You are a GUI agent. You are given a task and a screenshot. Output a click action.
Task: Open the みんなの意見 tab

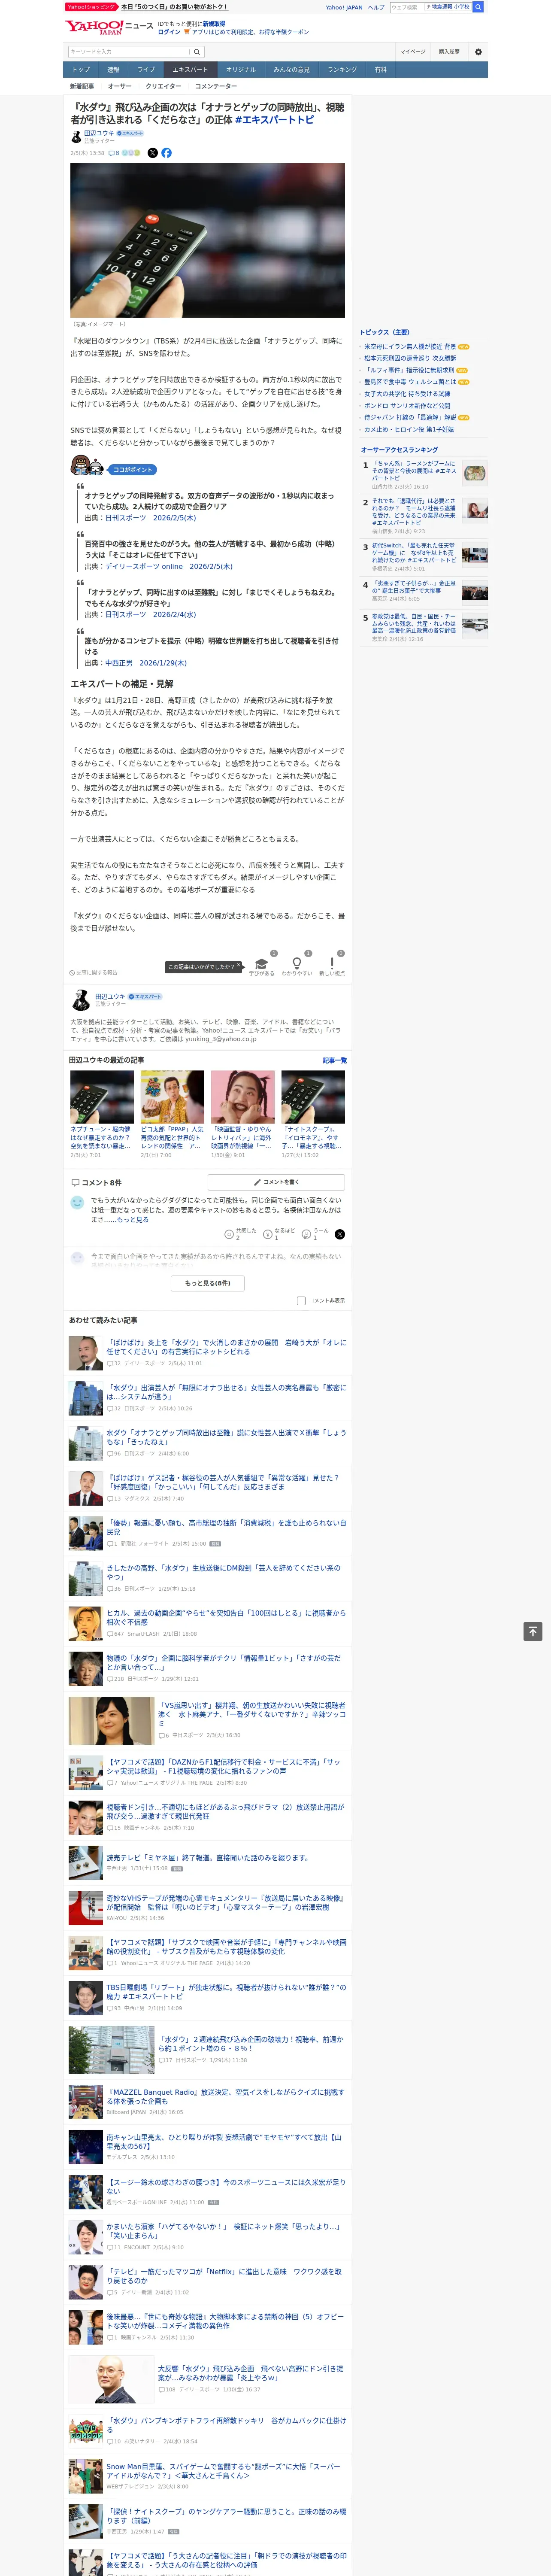click(x=291, y=70)
